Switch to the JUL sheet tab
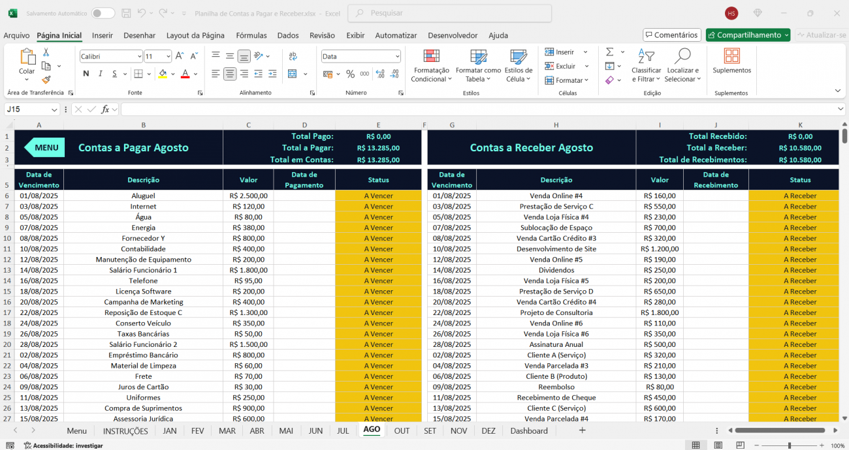Viewport: 849px width, 450px height. click(343, 430)
